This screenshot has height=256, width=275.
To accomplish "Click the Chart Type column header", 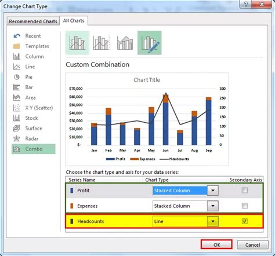I will click(x=157, y=180).
